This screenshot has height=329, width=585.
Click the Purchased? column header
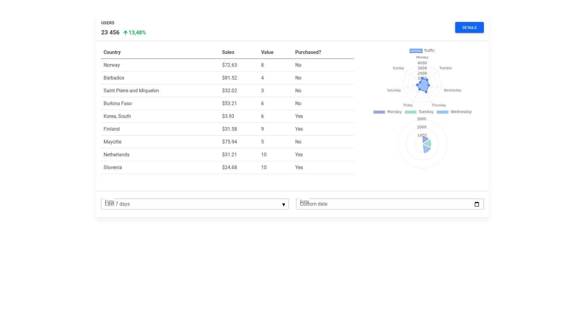click(x=308, y=52)
